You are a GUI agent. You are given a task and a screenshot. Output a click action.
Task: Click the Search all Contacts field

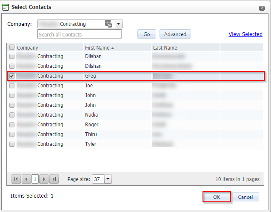(80, 34)
